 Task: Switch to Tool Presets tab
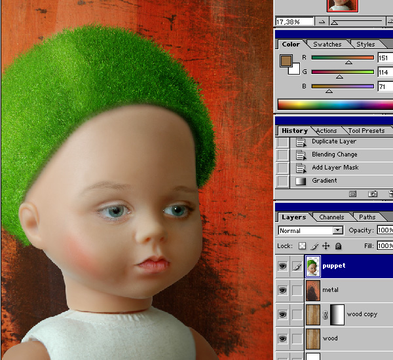(x=366, y=131)
